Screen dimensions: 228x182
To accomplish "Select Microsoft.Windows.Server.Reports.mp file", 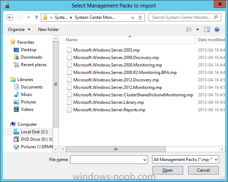I will [109, 110].
